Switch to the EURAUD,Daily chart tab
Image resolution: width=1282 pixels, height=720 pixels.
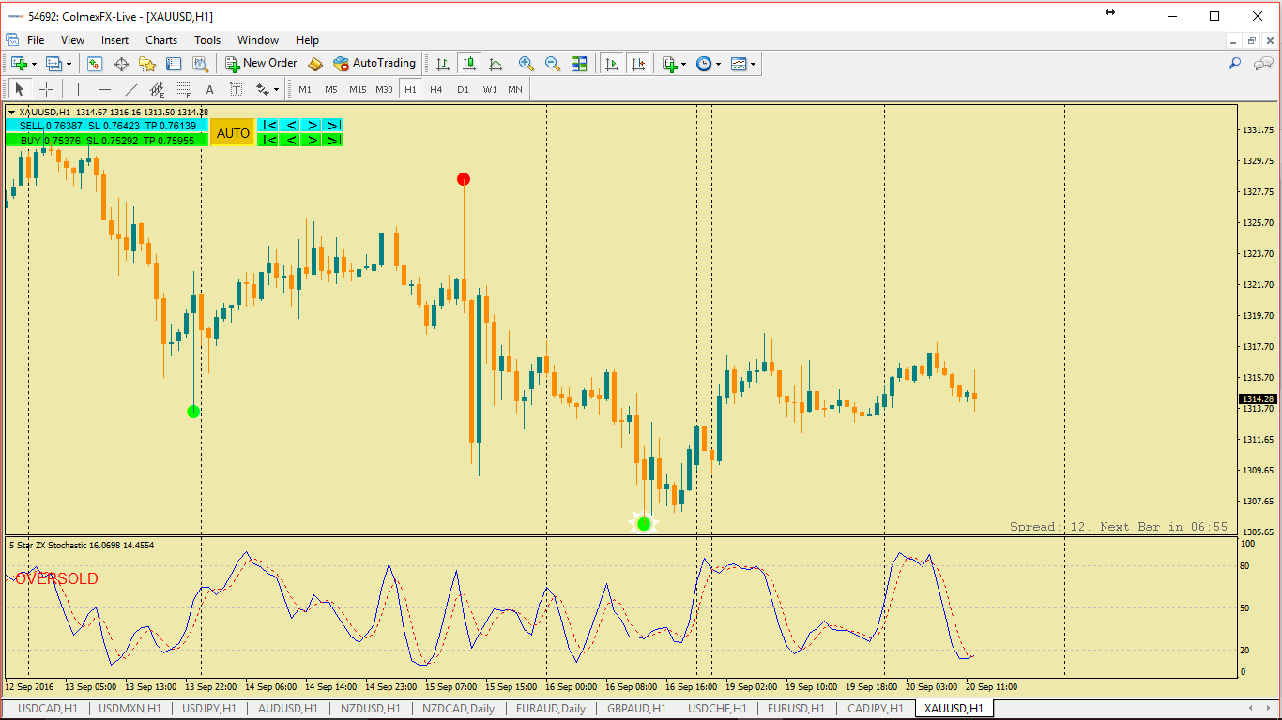point(551,709)
